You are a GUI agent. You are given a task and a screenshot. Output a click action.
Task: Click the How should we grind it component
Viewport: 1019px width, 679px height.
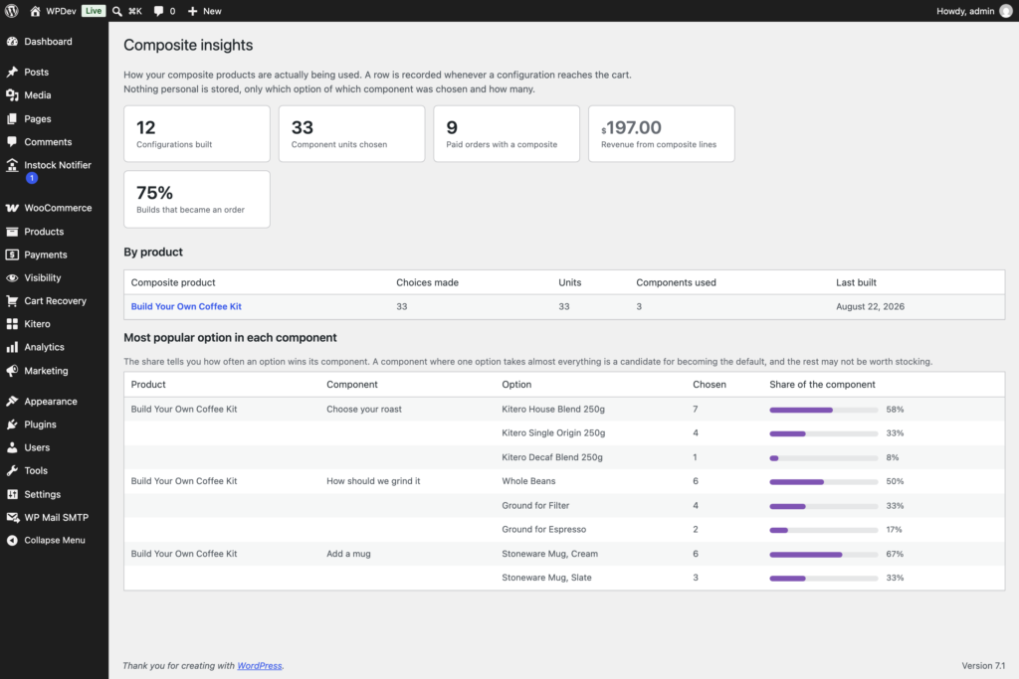(x=373, y=481)
